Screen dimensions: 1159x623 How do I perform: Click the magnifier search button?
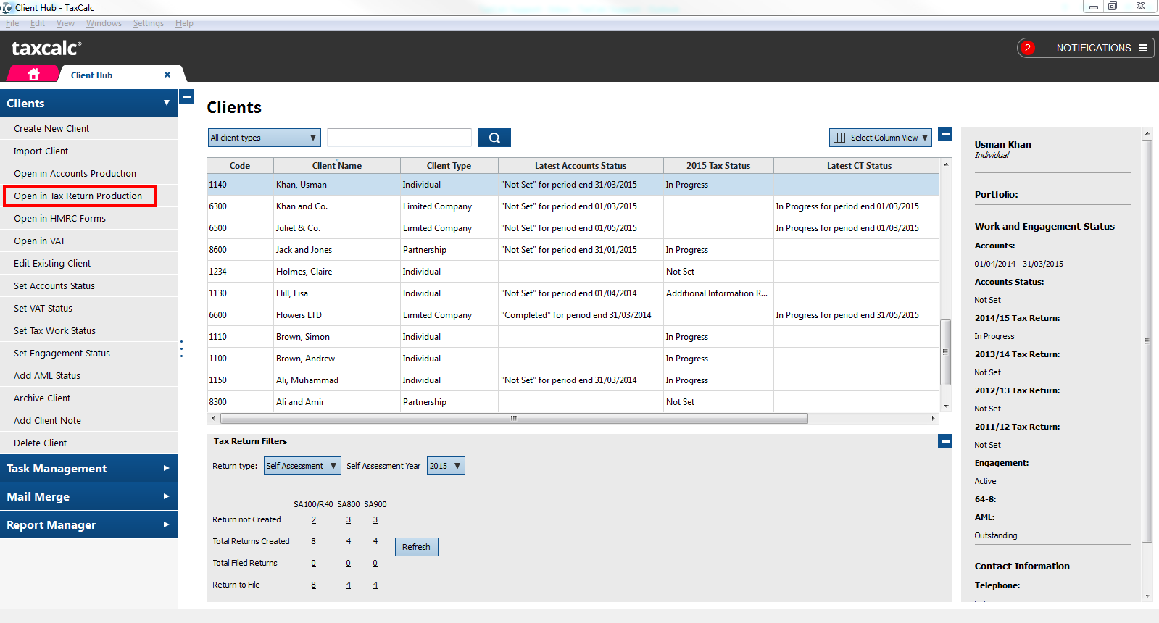[494, 138]
